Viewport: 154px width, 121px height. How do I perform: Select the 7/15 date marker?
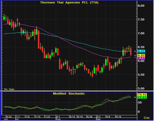[x=38, y=117]
